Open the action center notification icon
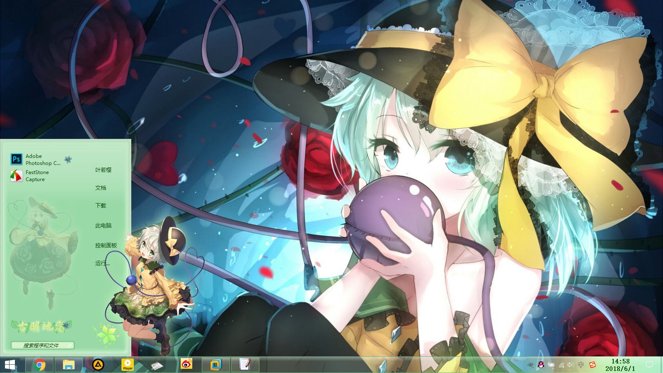Viewport: 663px width, 373px height. (649, 365)
